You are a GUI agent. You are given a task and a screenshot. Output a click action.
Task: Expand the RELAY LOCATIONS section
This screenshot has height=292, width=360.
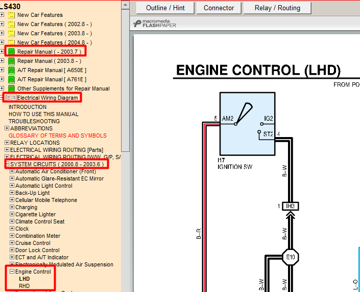point(7,143)
